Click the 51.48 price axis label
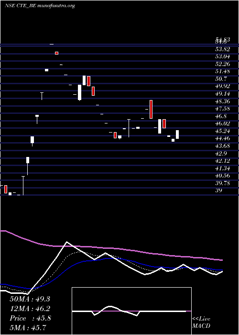Screen dimensions: 239x335 [x=223, y=71]
